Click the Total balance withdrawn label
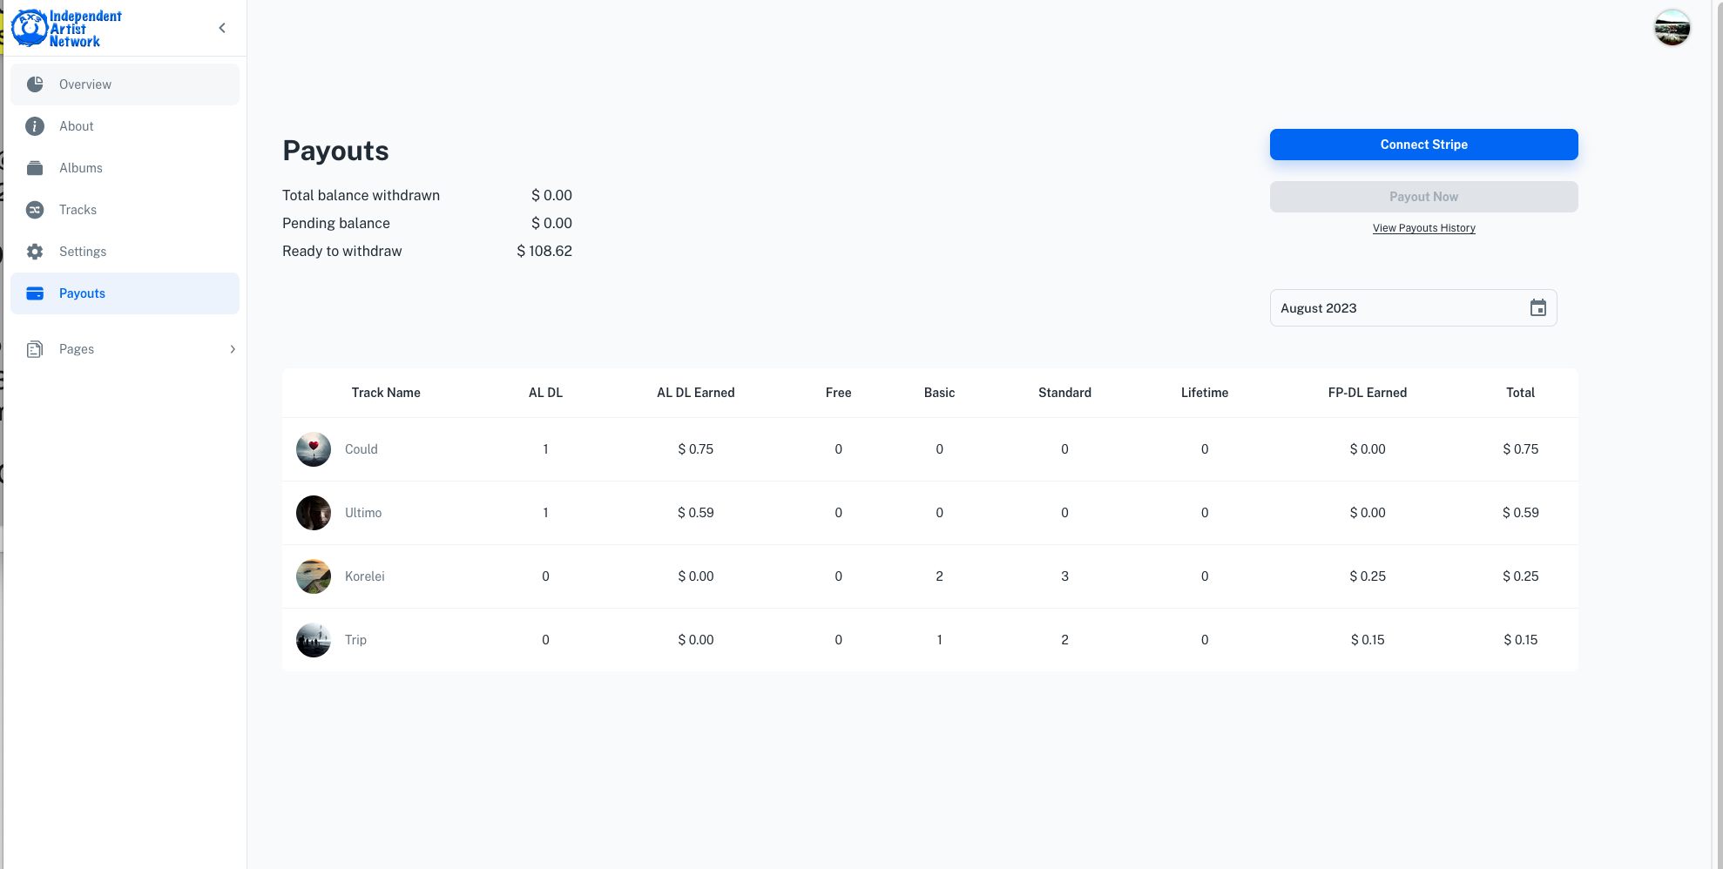Image resolution: width=1723 pixels, height=869 pixels. pyautogui.click(x=361, y=195)
